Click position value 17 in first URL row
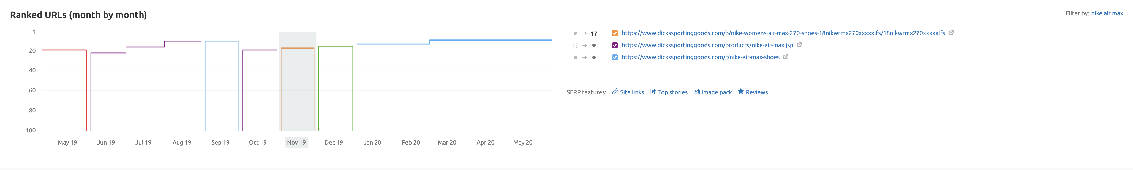This screenshot has height=170, width=1133. point(594,34)
